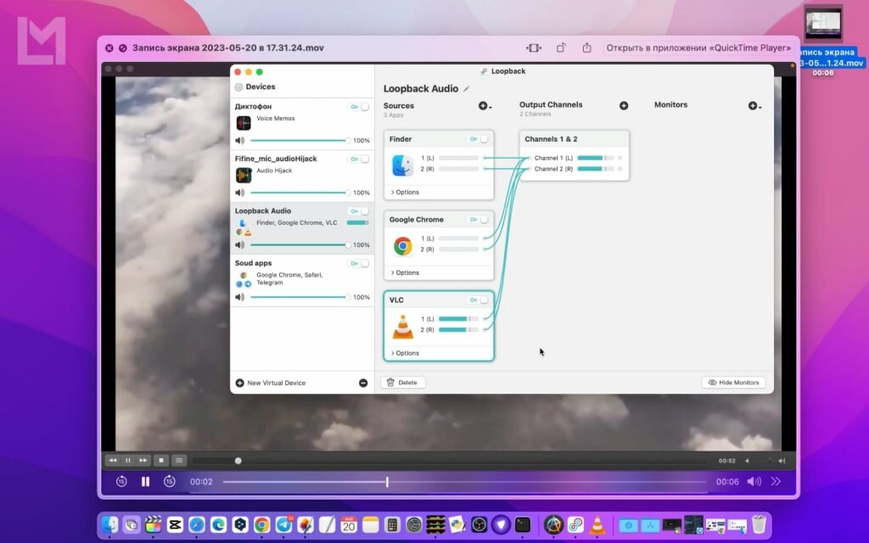Click the Audio Hijack app icon
Screen dimensions: 869x543
pyautogui.click(x=244, y=175)
